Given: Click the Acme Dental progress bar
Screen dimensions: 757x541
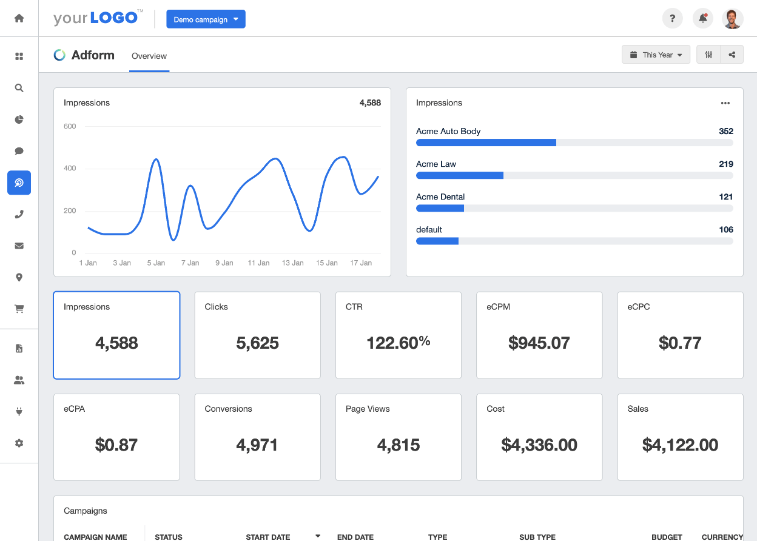Looking at the screenshot, I should click(x=574, y=208).
